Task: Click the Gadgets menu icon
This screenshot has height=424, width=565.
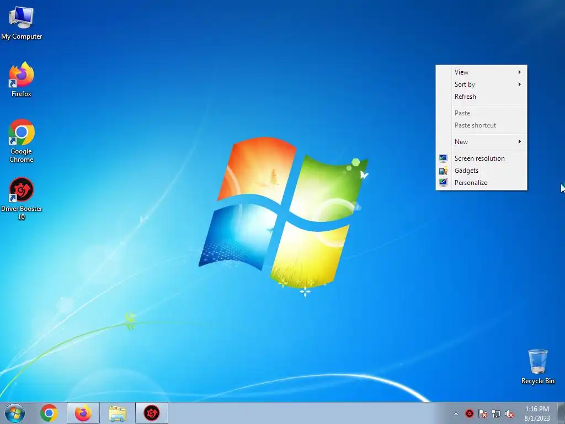Action: pos(443,171)
